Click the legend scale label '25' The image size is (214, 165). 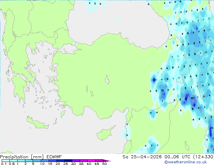[x=65, y=164]
